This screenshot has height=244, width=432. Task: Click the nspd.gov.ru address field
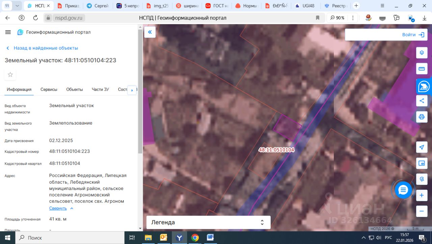pos(69,18)
